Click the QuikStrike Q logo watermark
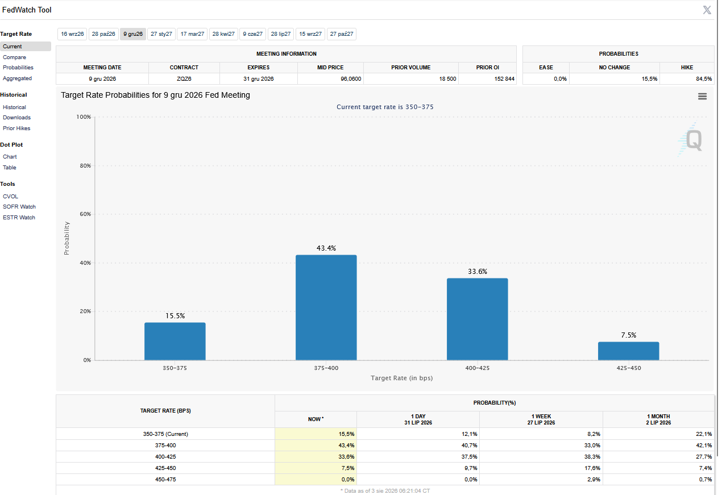Image resolution: width=722 pixels, height=495 pixels. click(x=691, y=139)
